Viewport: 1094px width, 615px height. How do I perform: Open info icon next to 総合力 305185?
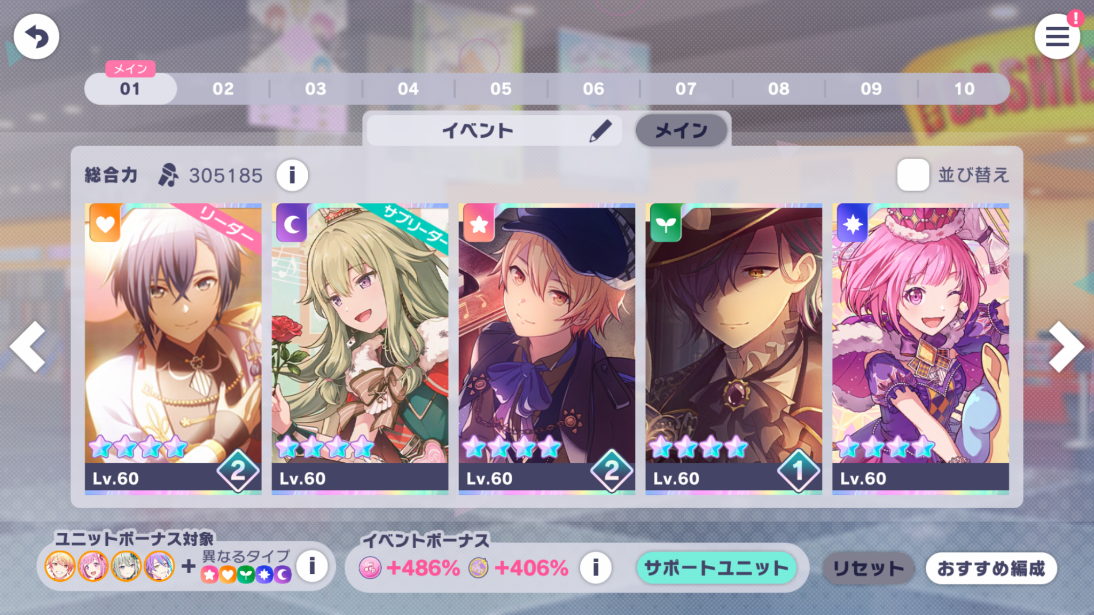pyautogui.click(x=292, y=175)
